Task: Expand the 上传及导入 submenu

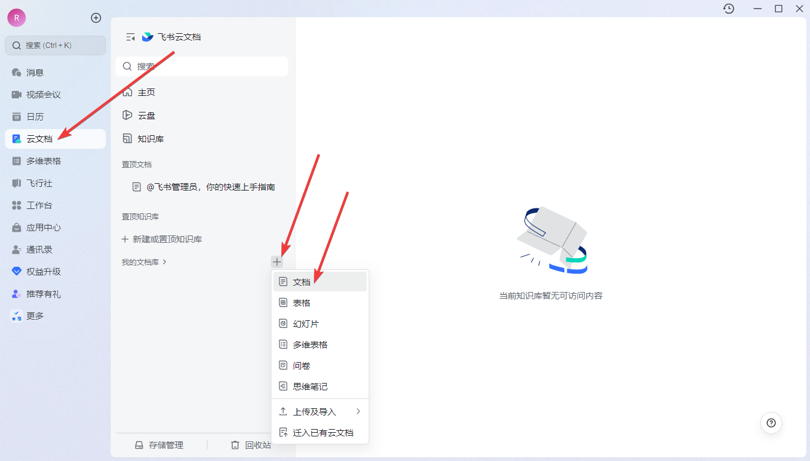Action: [318, 411]
